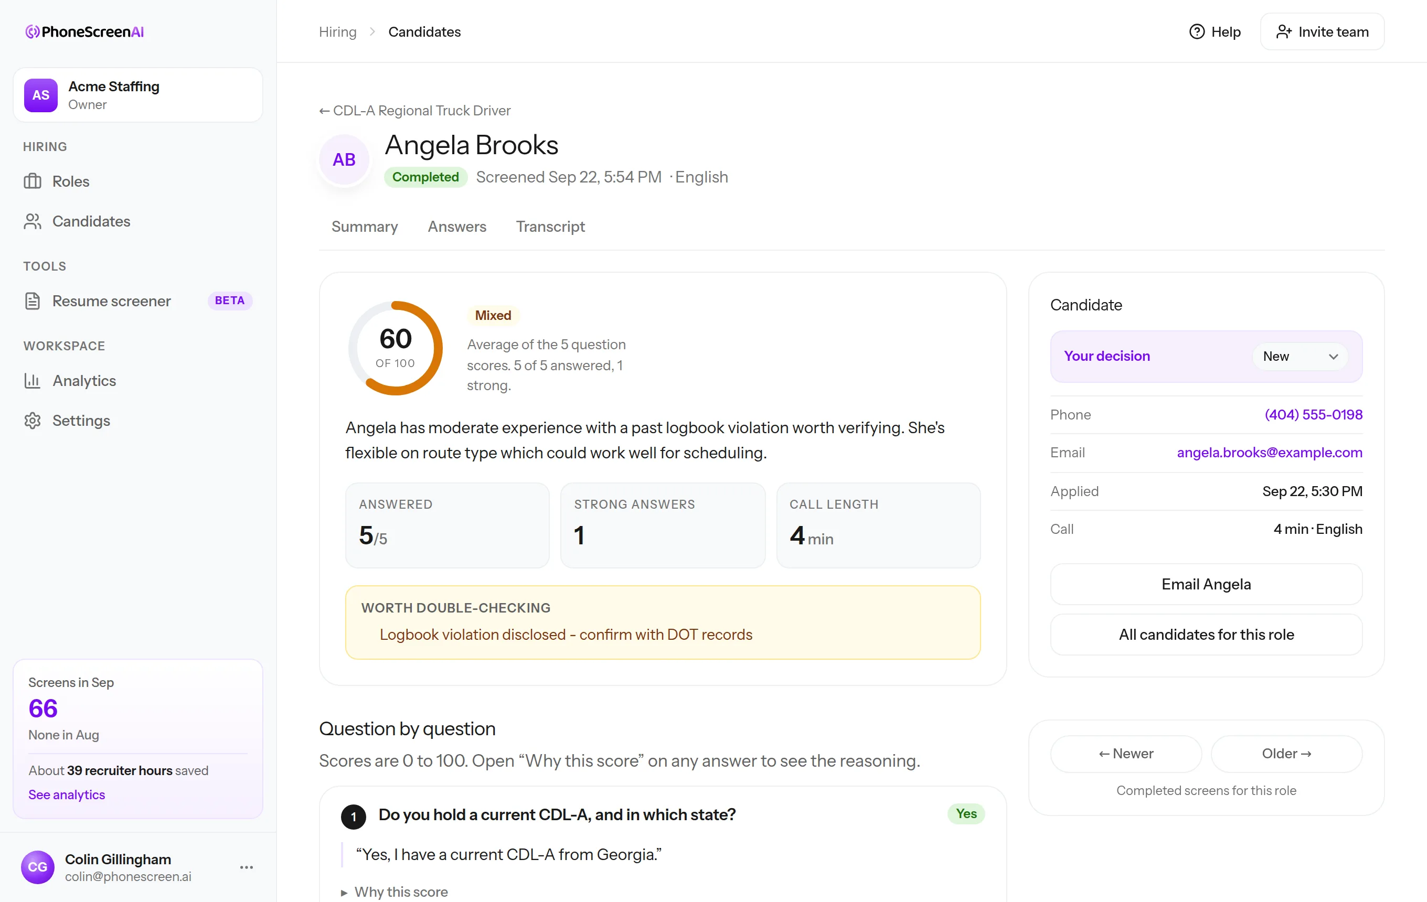Go to the Newer screen
The height and width of the screenshot is (902, 1427).
(1126, 754)
